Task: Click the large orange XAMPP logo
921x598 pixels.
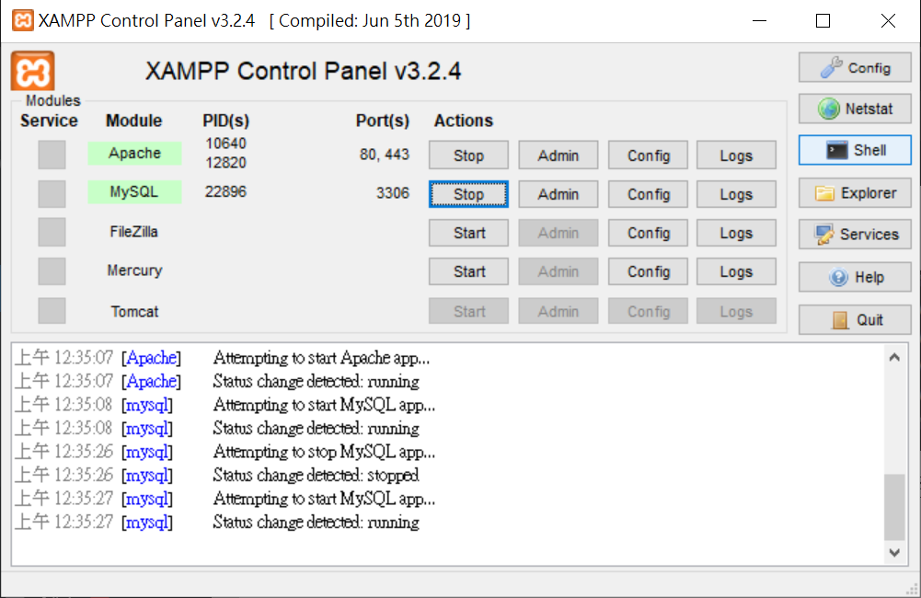Action: (33, 71)
